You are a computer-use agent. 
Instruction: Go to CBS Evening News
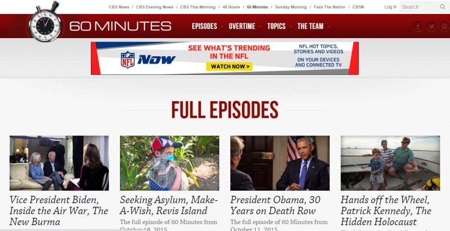point(155,7)
